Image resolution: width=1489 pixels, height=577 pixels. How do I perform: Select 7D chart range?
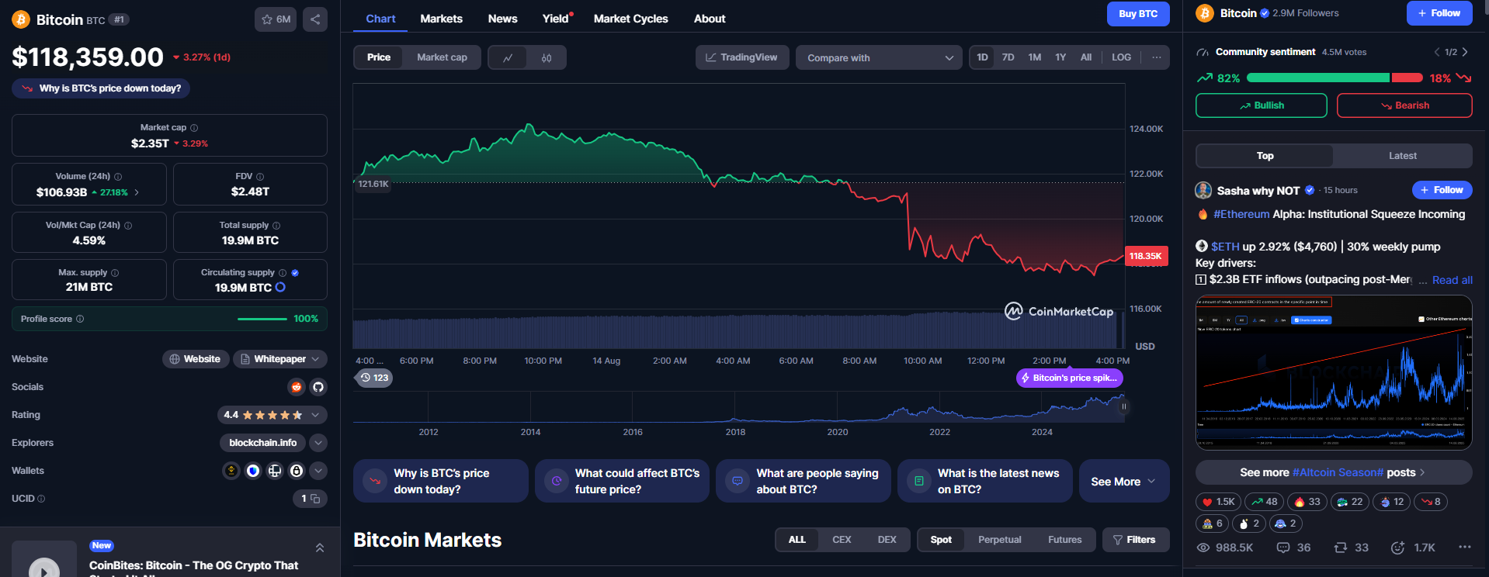(x=1008, y=57)
